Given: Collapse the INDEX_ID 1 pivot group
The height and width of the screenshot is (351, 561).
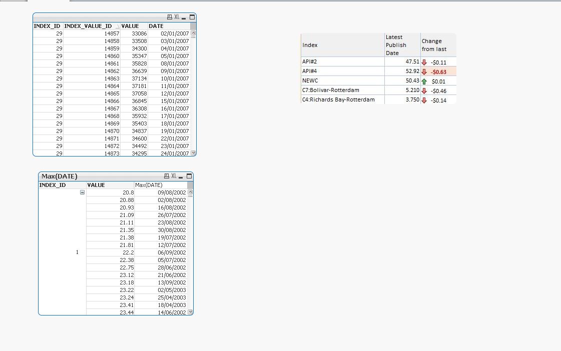Looking at the screenshot, I should click(x=82, y=192).
